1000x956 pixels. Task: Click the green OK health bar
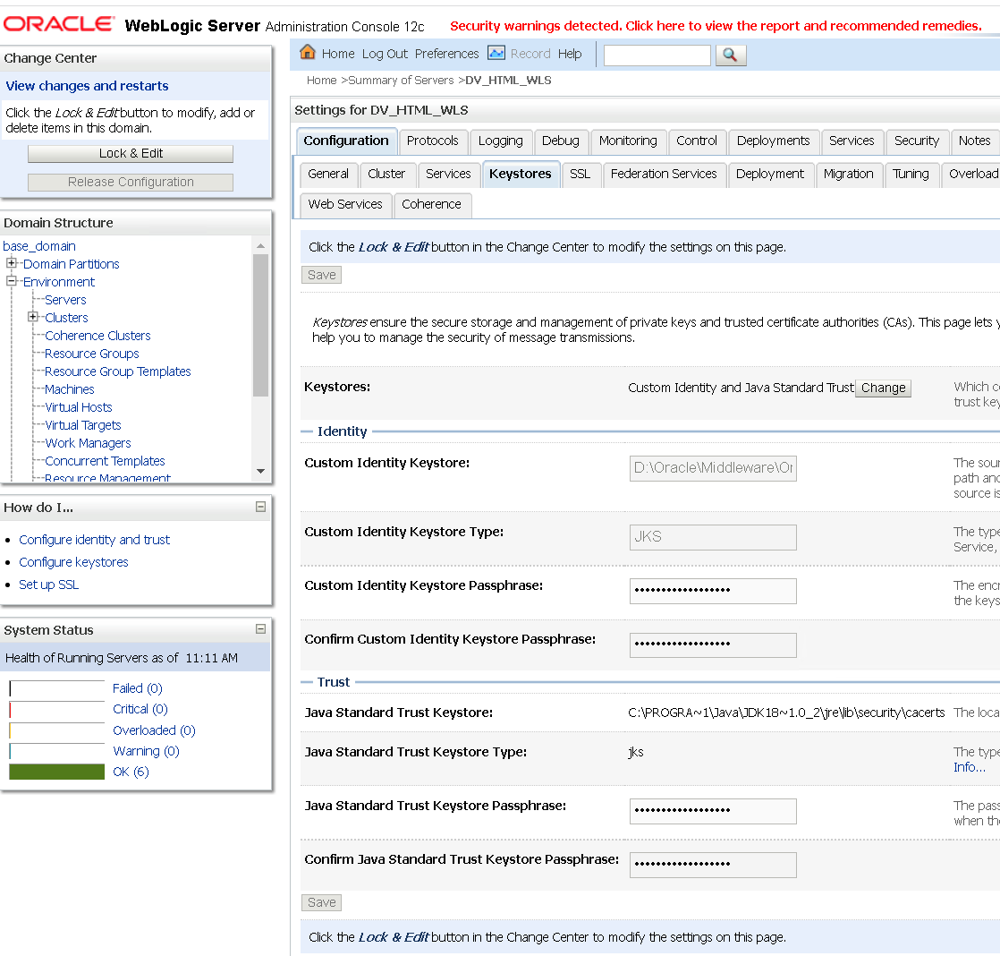pyautogui.click(x=56, y=772)
